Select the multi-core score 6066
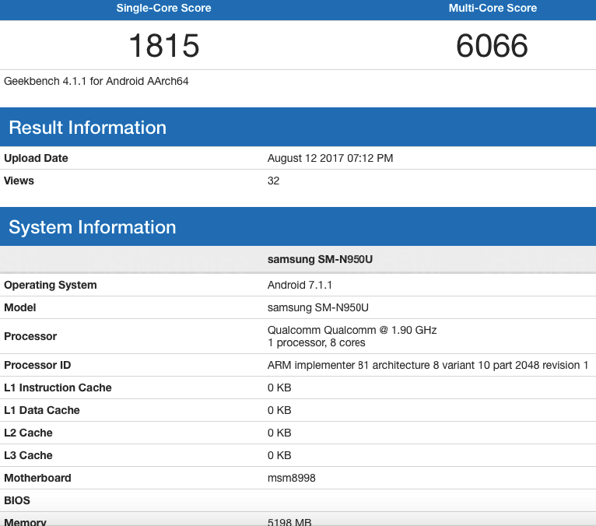 [492, 46]
